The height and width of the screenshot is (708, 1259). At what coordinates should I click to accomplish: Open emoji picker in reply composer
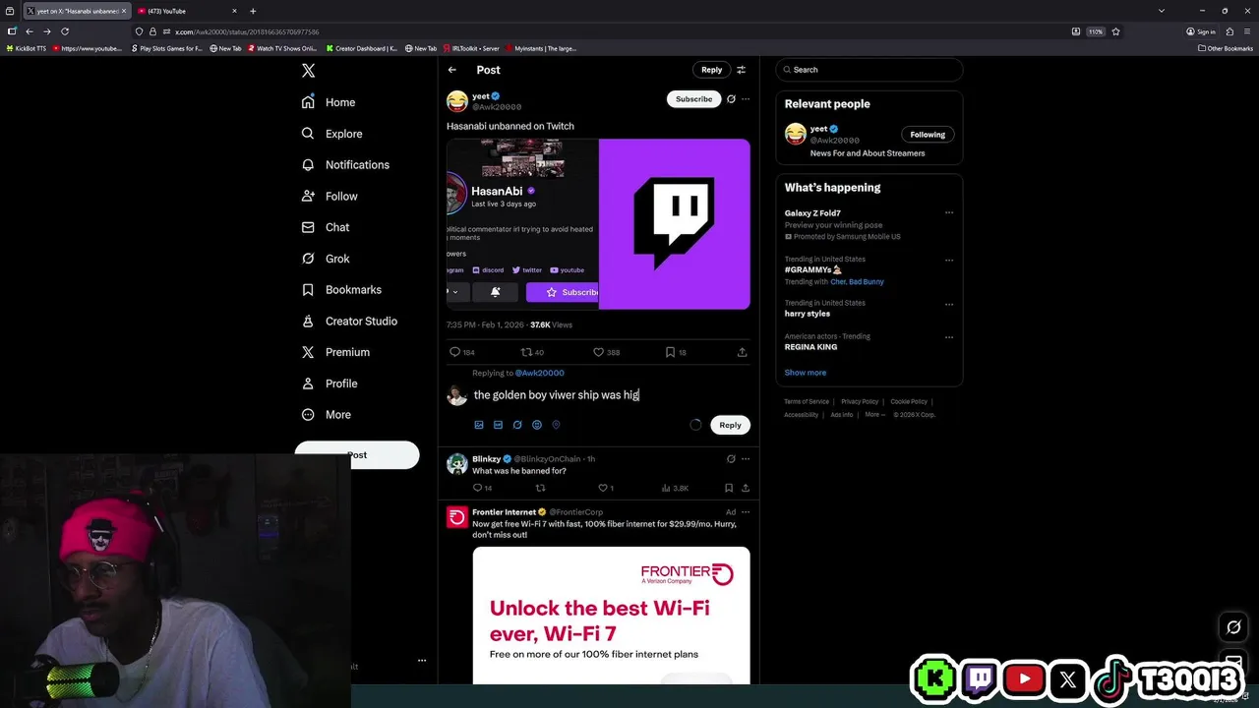tap(536, 425)
